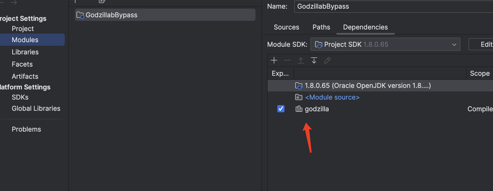Select the 1.8.0.65 Oracle OpenJDK row
This screenshot has width=493, height=191.
(x=368, y=86)
